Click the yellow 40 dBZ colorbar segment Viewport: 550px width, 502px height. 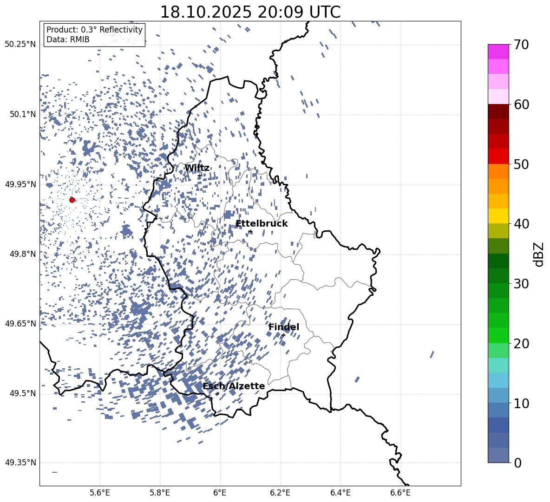pyautogui.click(x=498, y=216)
